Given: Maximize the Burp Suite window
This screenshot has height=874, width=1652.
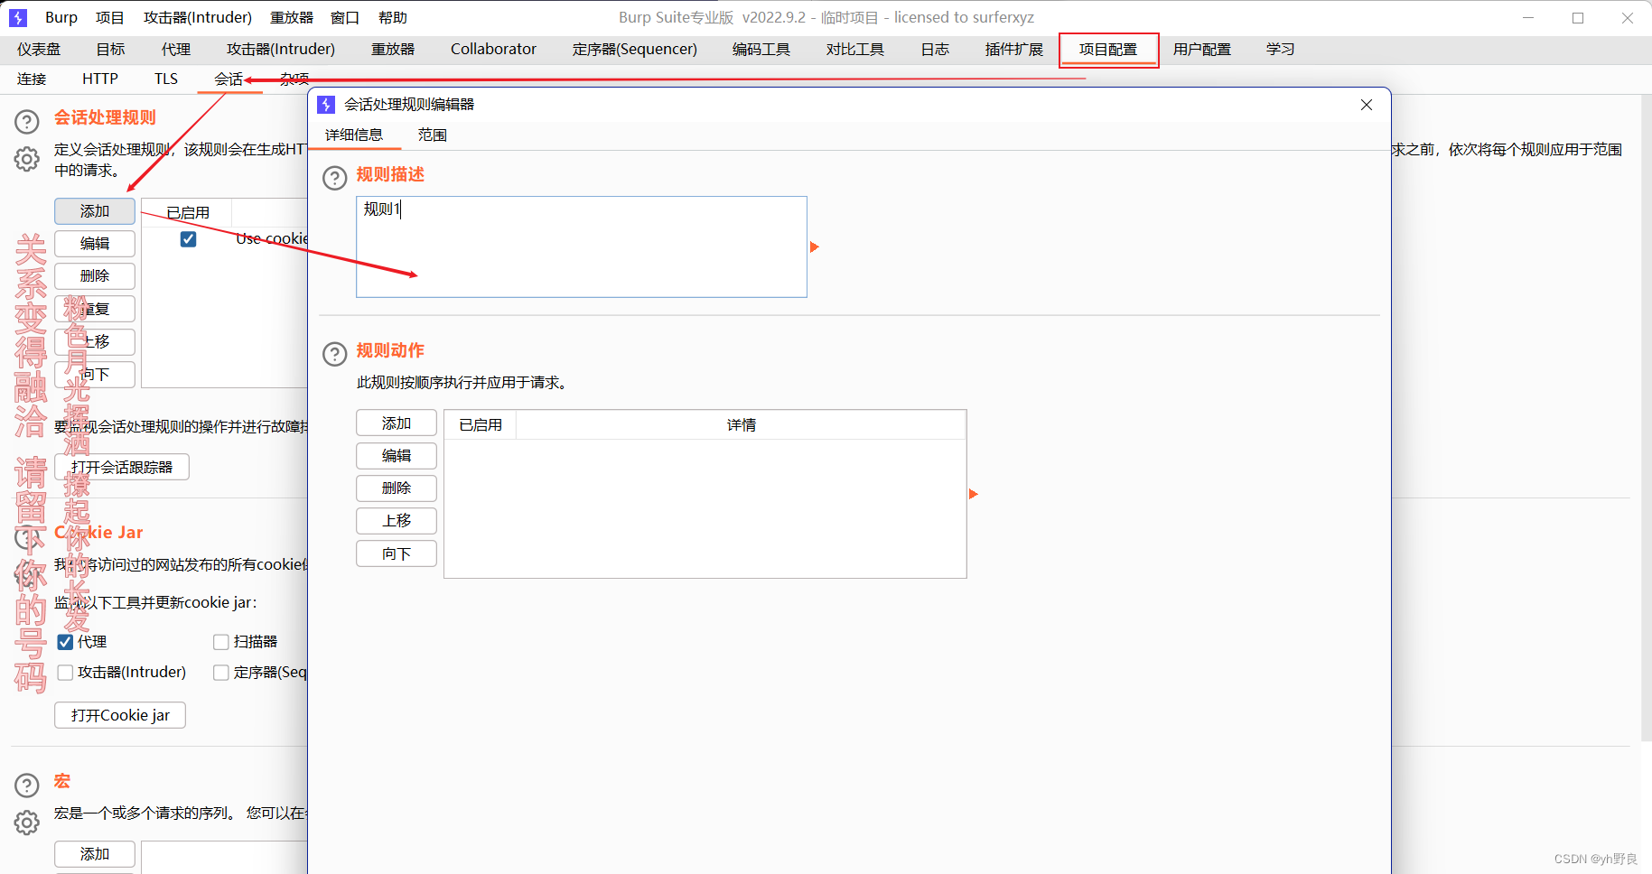Looking at the screenshot, I should (x=1578, y=17).
